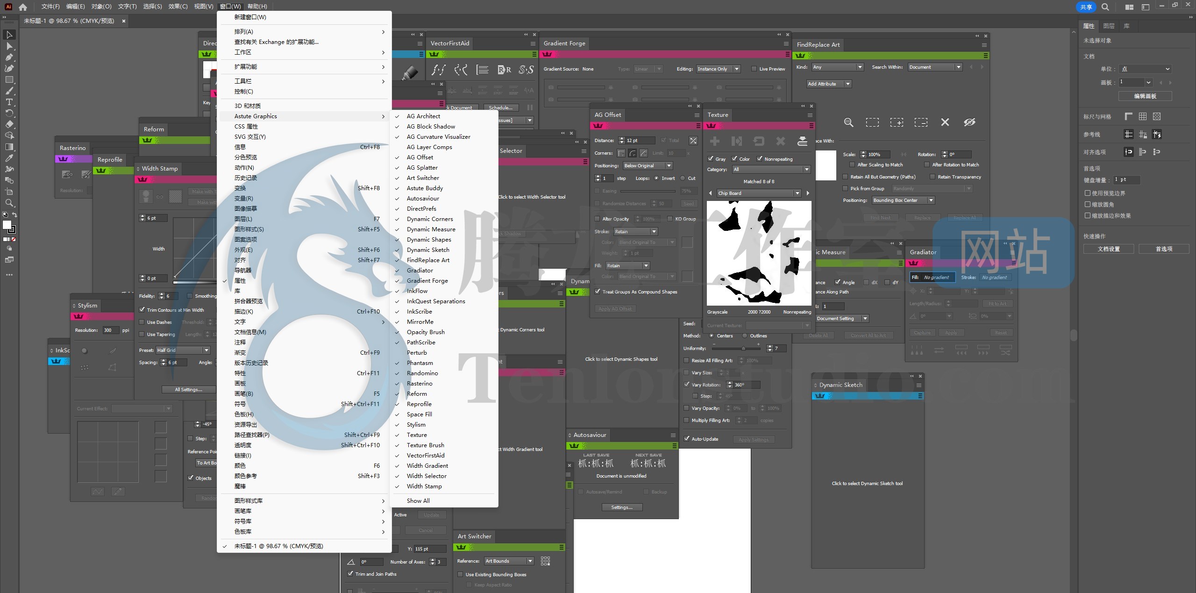
Task: Select Show All at submenu bottom
Action: 444,501
